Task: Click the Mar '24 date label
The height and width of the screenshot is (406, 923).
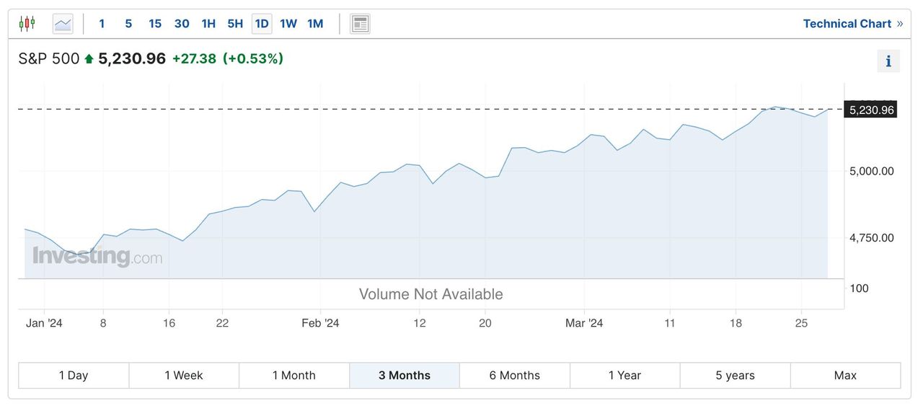Action: (584, 323)
